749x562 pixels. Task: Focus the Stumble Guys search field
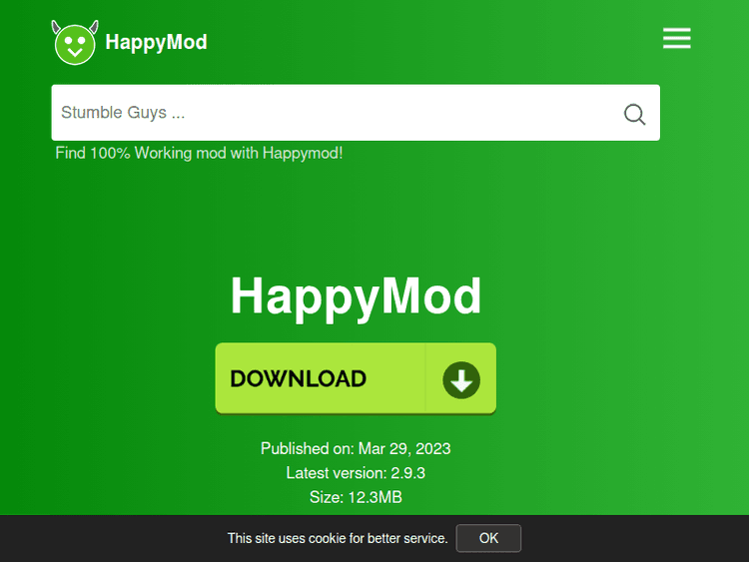356,113
